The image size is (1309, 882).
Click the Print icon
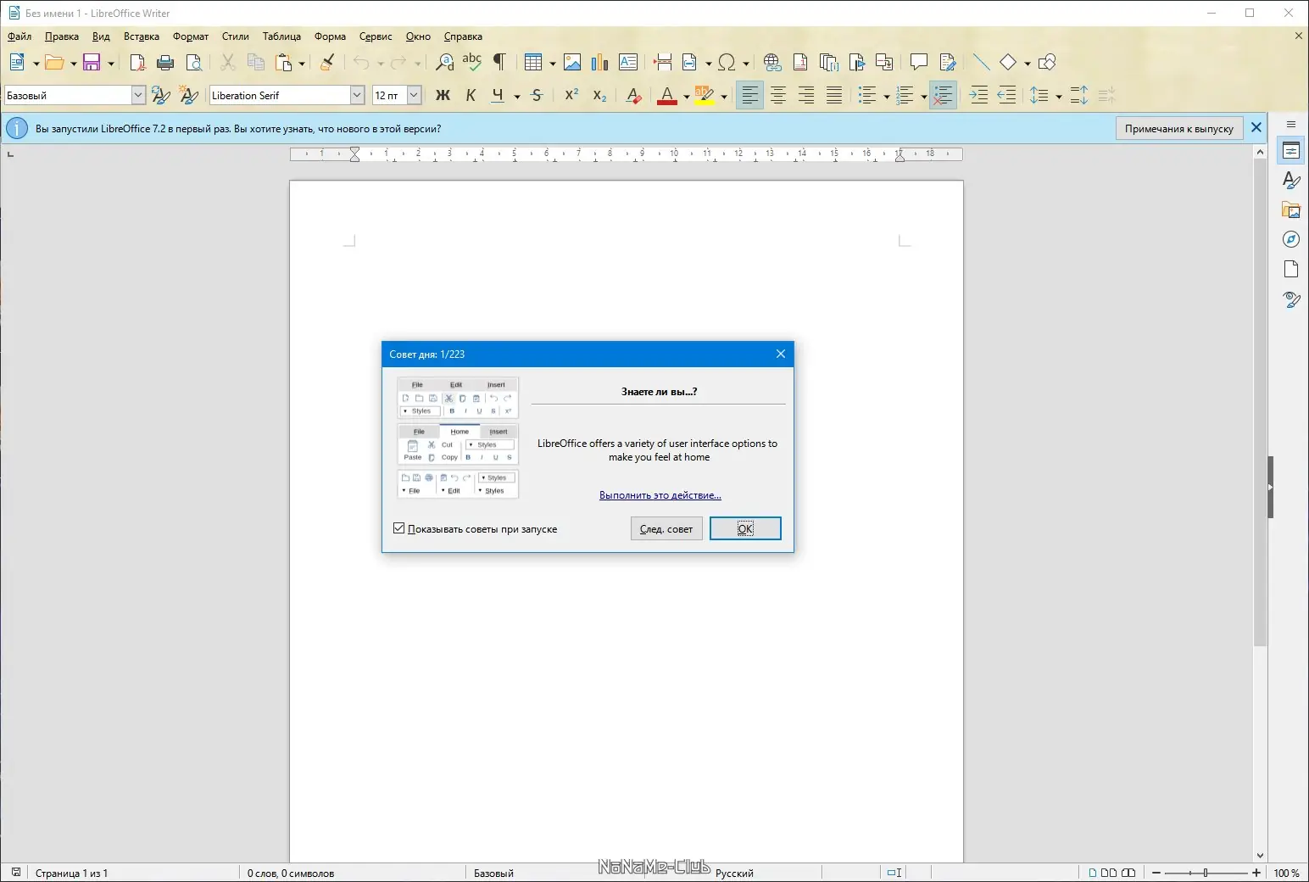[165, 62]
